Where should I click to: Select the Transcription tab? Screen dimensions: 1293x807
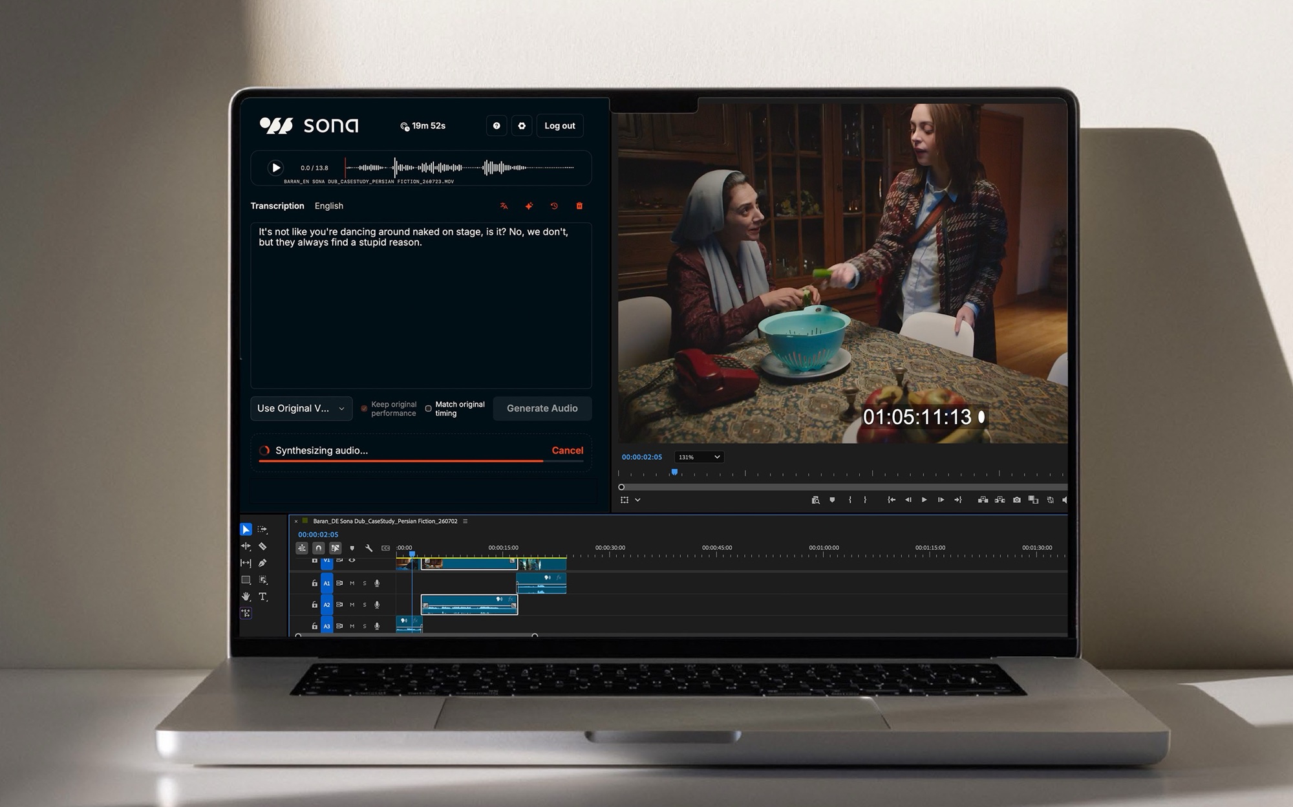(277, 206)
